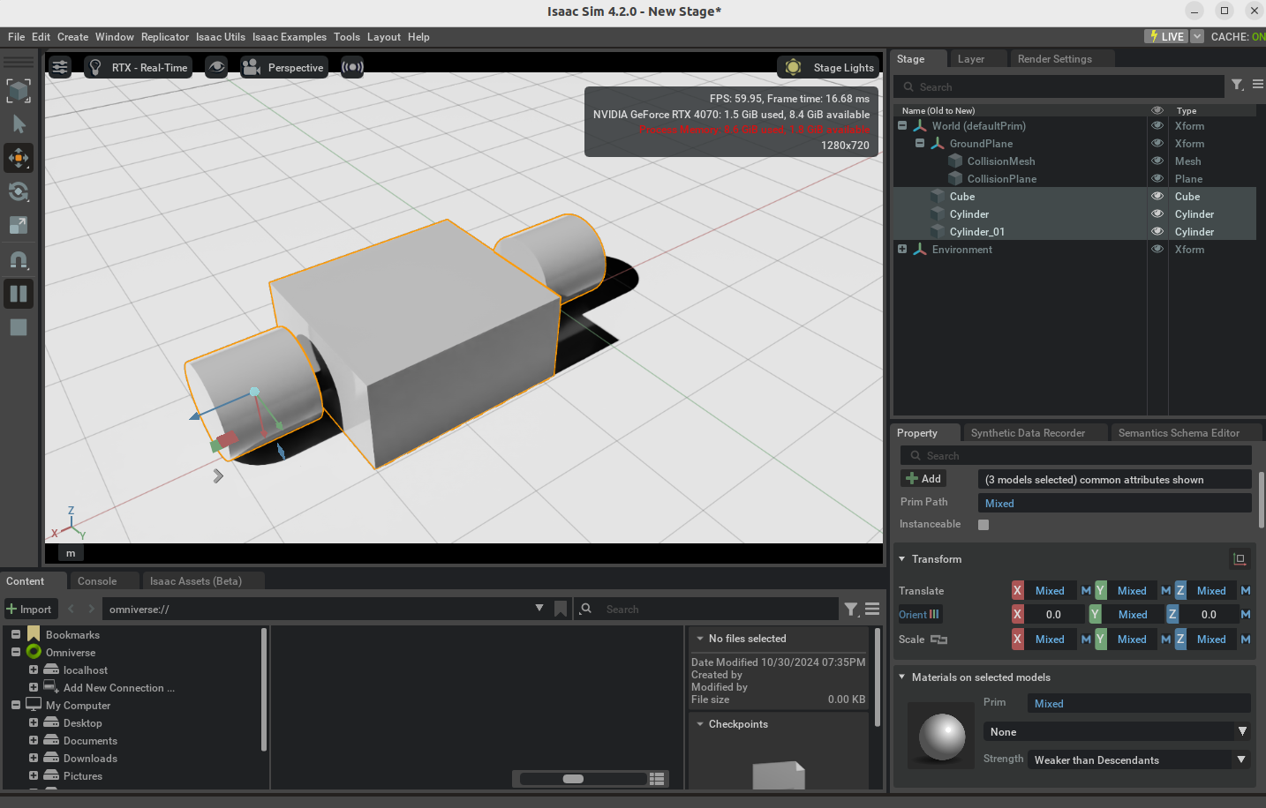Image resolution: width=1266 pixels, height=808 pixels.
Task: Toggle visibility of CollisionMesh
Action: pos(1157,161)
